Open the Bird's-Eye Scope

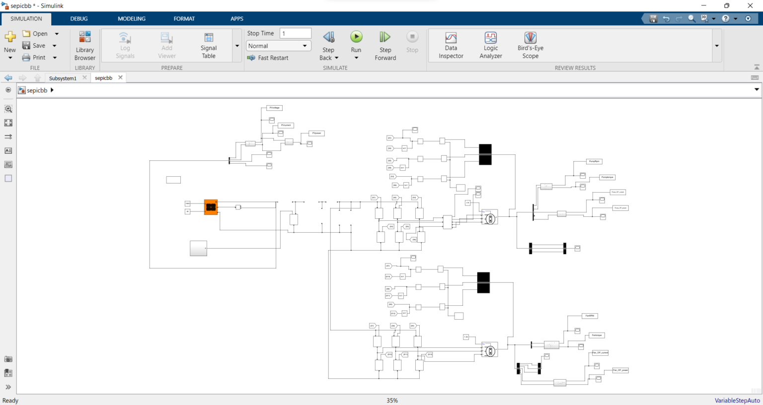click(530, 46)
